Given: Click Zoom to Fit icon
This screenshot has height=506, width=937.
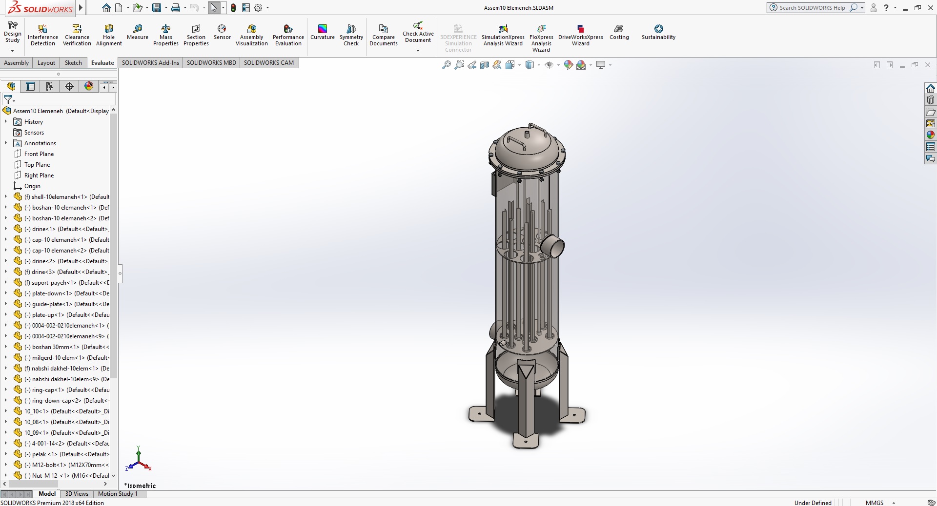Looking at the screenshot, I should tap(446, 65).
